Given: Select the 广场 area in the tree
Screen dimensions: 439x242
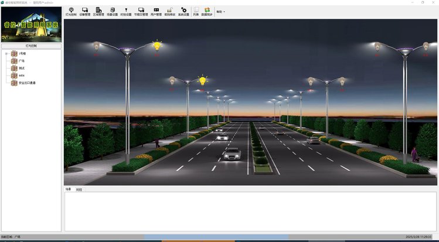Looking at the screenshot, I should click(22, 61).
